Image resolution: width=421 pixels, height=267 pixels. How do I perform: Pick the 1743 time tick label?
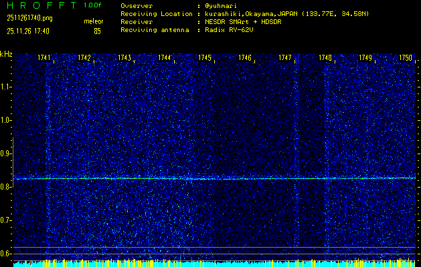(124, 58)
